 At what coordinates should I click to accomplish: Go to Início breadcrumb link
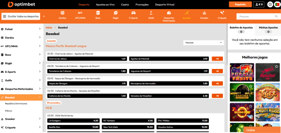point(49,28)
